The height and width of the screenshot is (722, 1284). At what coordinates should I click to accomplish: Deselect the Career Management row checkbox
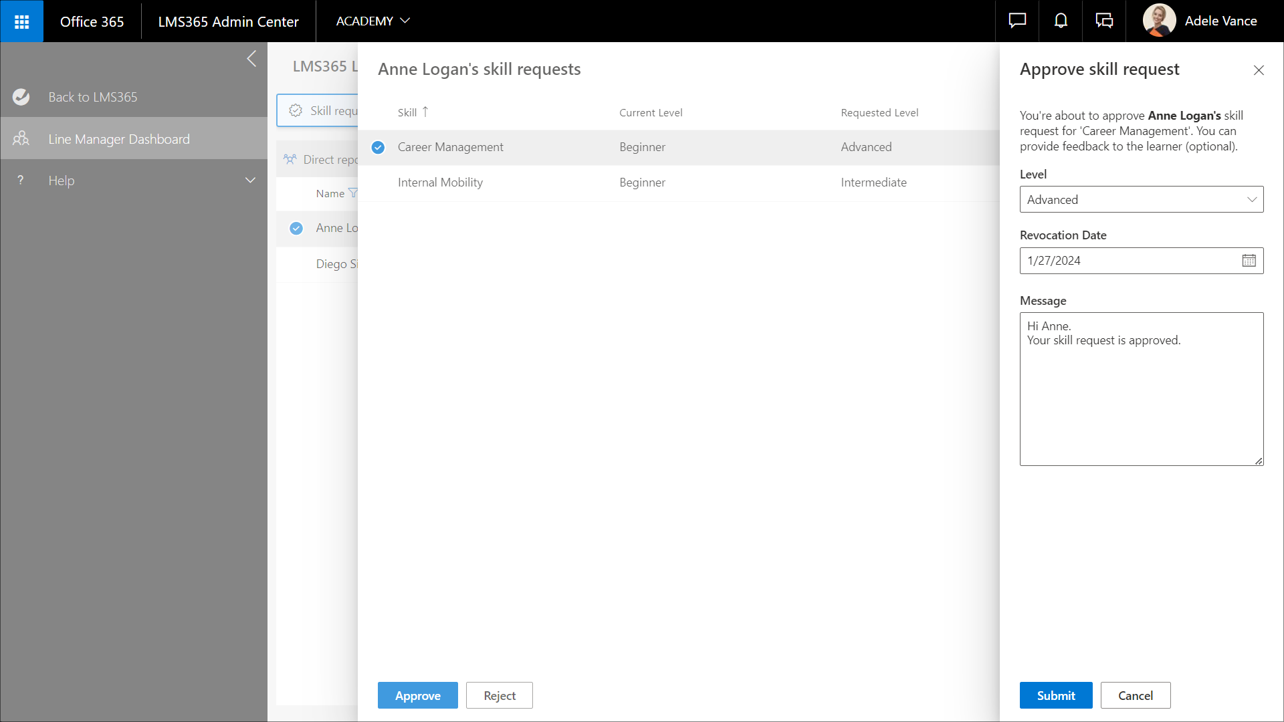coord(378,147)
